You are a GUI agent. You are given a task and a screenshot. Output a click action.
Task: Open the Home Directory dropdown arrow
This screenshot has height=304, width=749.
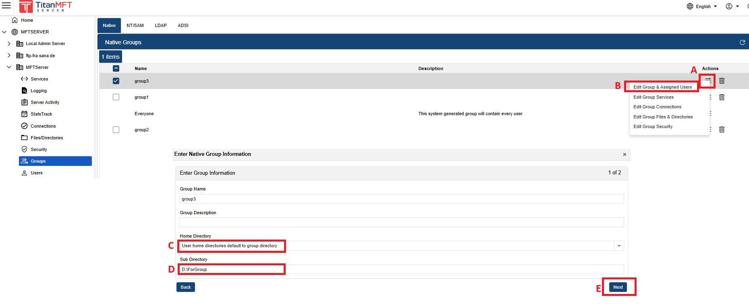(x=619, y=246)
